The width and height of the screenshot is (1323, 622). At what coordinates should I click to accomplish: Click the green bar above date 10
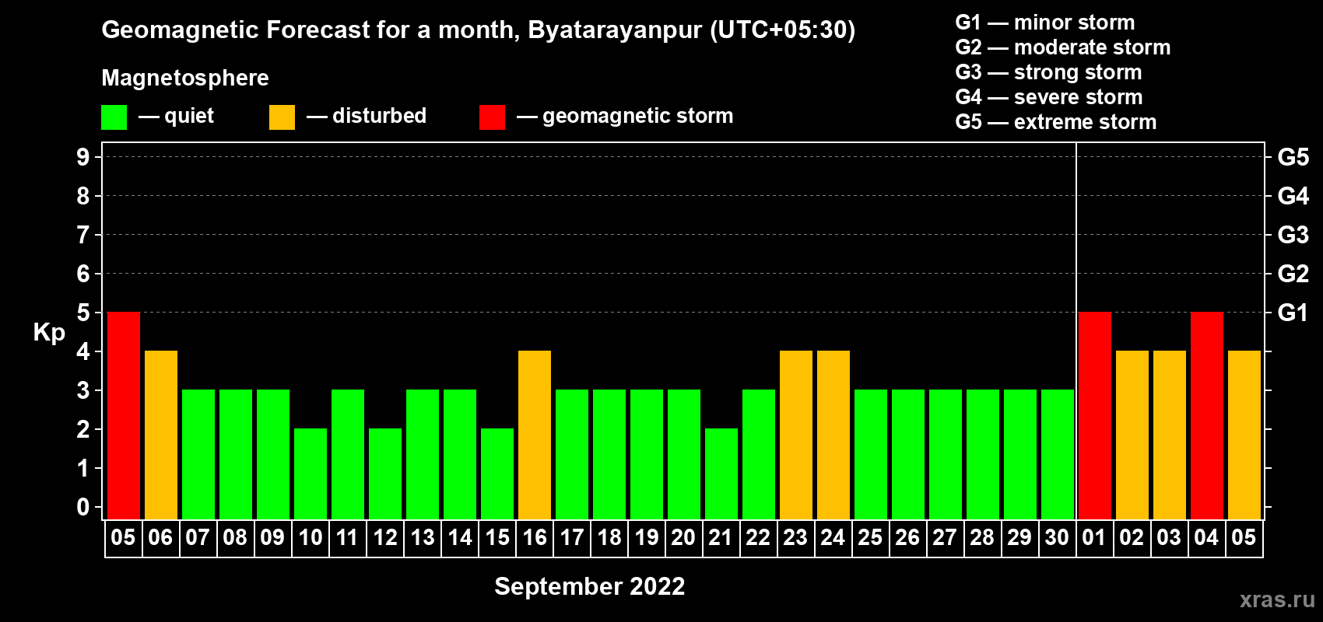[x=311, y=473]
